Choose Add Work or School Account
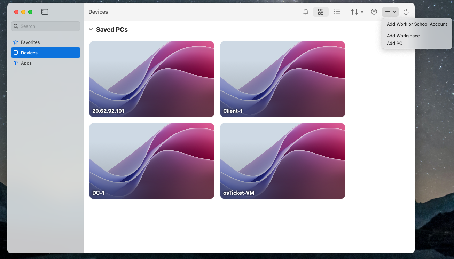Image resolution: width=454 pixels, height=259 pixels. tap(417, 24)
